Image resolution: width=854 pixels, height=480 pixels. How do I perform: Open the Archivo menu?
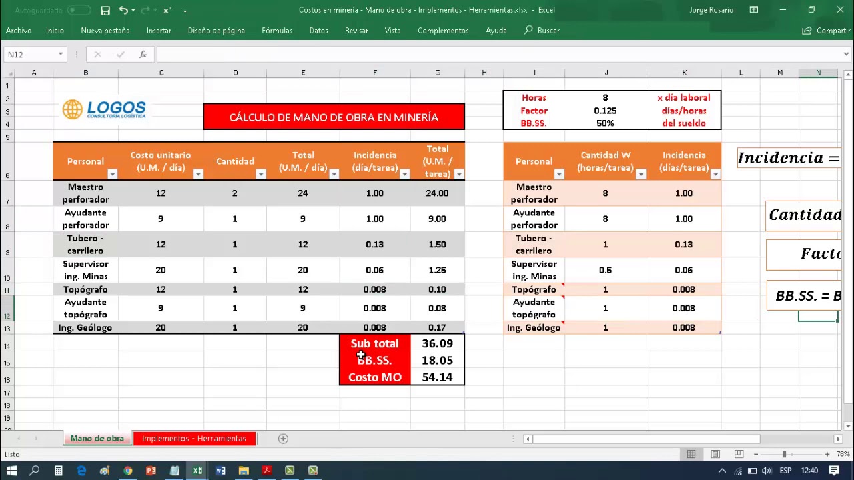(19, 31)
